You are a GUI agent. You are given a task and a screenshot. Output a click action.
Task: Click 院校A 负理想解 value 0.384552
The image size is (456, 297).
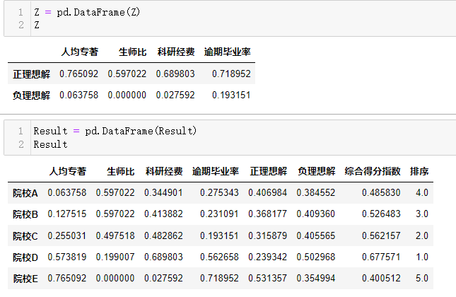[316, 192]
